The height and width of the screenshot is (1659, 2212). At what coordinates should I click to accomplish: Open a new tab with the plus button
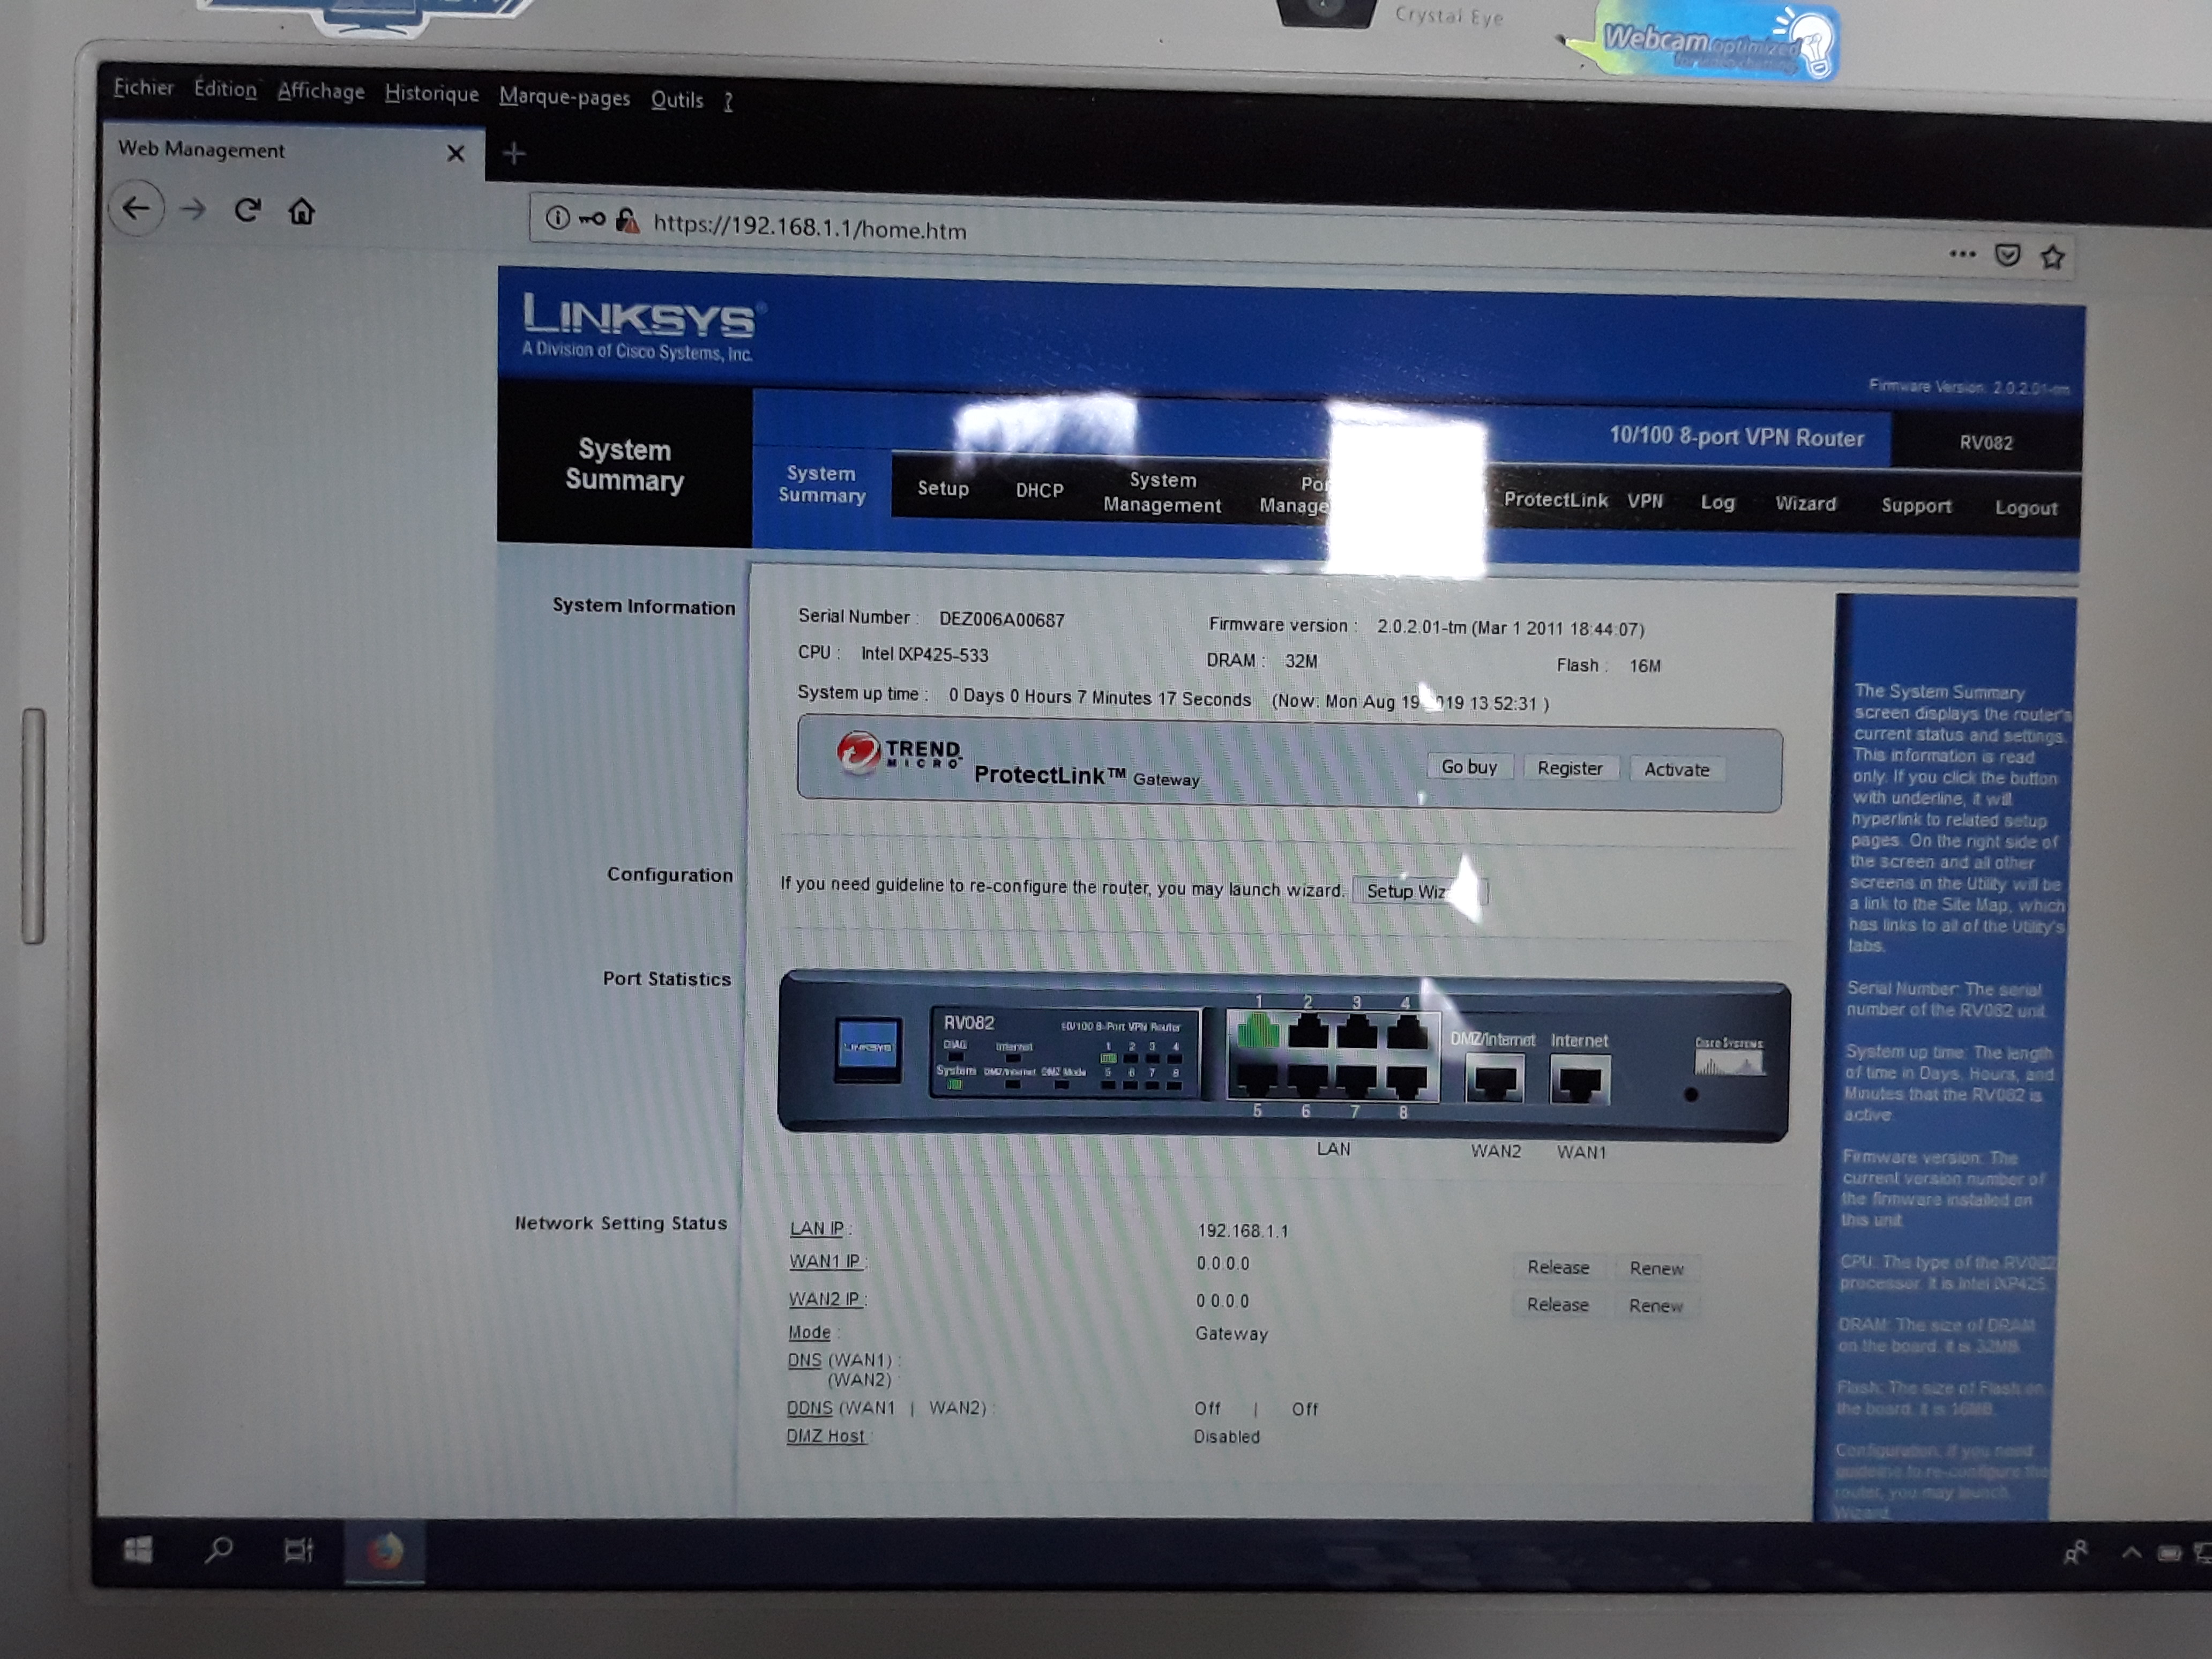point(513,153)
